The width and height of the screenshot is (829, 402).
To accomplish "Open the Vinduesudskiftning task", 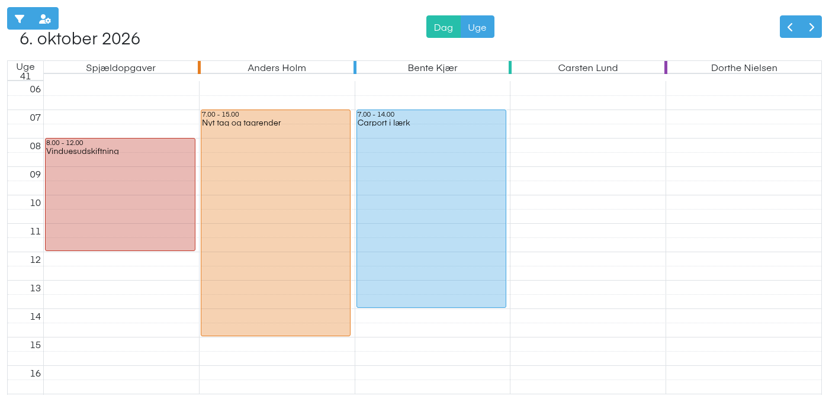I will pyautogui.click(x=120, y=194).
